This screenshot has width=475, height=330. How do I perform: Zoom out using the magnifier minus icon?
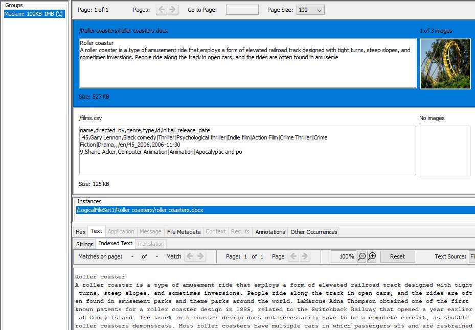click(363, 256)
